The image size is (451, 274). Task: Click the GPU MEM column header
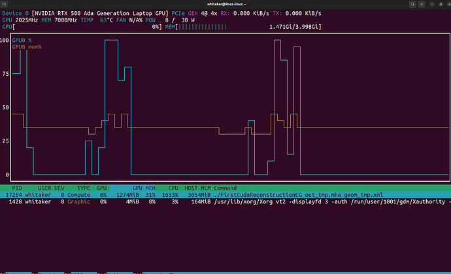pos(144,188)
